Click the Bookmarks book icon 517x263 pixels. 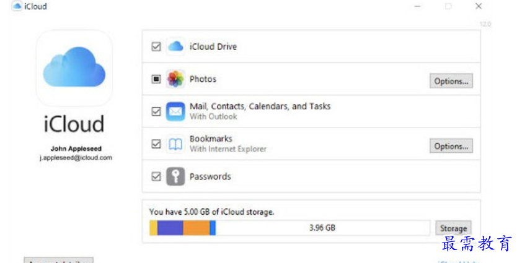(175, 144)
